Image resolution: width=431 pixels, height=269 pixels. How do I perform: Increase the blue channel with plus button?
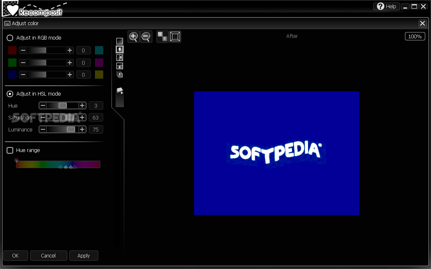[70, 75]
